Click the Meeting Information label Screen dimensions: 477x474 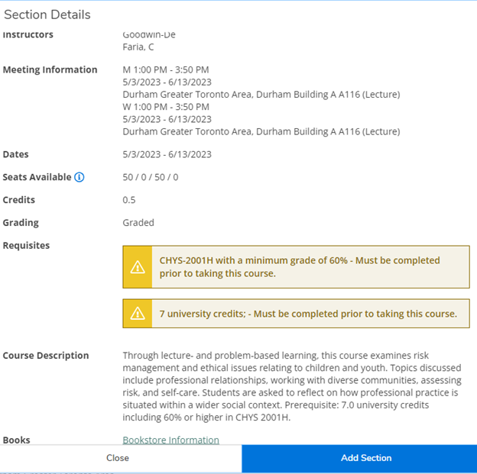(50, 69)
